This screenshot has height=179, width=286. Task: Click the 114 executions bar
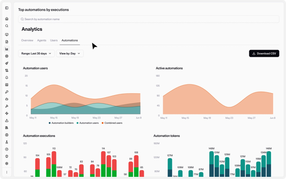(x=103, y=164)
